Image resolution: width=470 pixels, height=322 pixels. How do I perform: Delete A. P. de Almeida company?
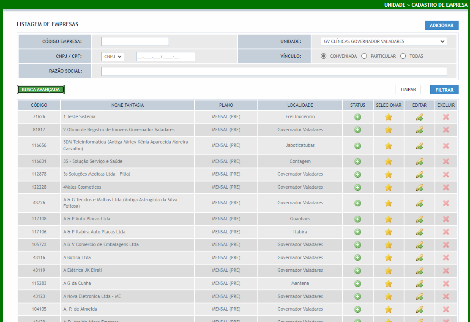coord(446,309)
